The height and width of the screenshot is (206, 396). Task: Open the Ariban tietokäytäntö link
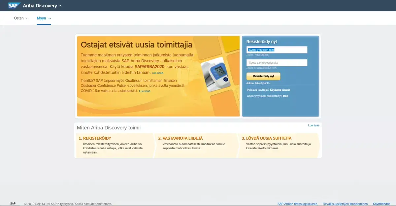coord(258,83)
